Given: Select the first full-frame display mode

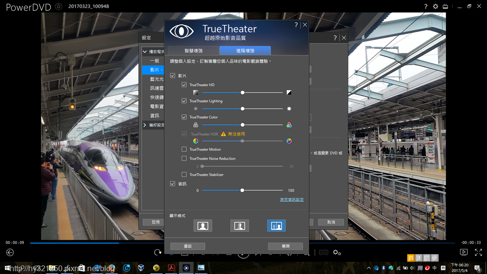Looking at the screenshot, I should 203,226.
